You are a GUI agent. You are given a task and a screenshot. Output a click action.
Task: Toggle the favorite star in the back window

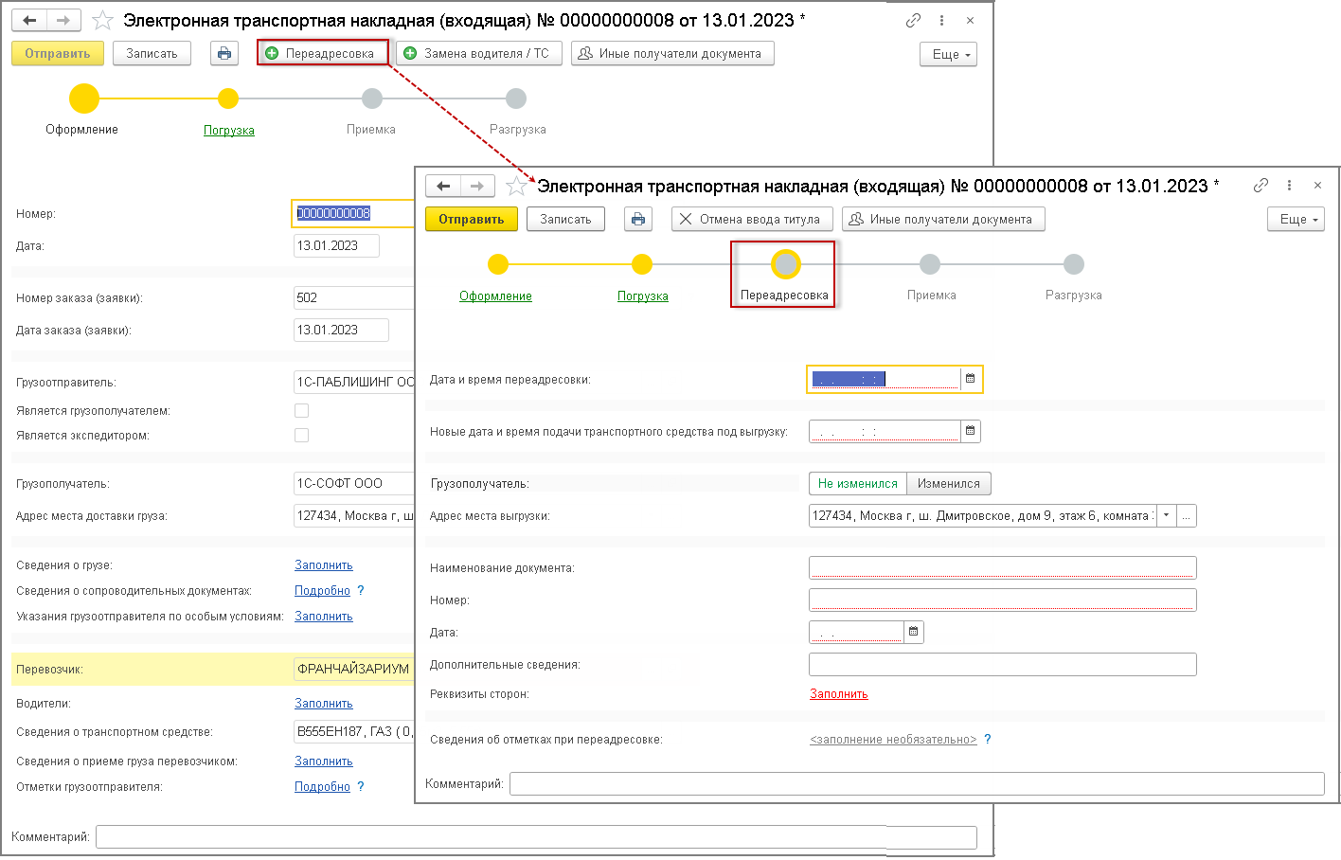pos(102,21)
